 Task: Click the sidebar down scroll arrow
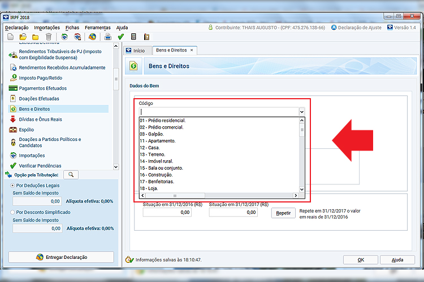[116, 167]
